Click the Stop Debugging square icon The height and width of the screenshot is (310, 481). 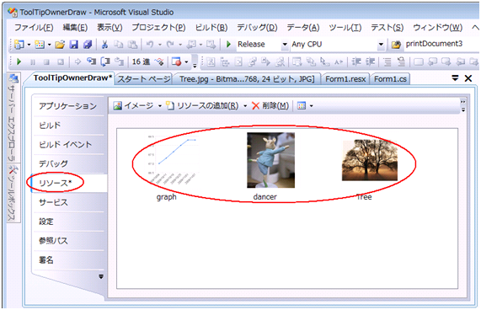coord(46,62)
